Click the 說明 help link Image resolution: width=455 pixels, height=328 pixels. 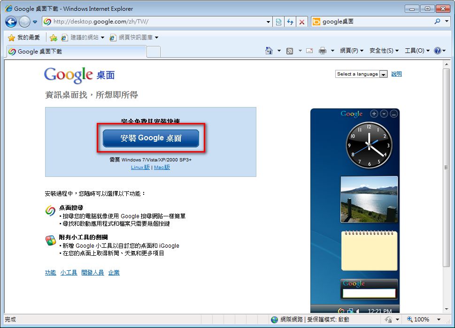(396, 74)
